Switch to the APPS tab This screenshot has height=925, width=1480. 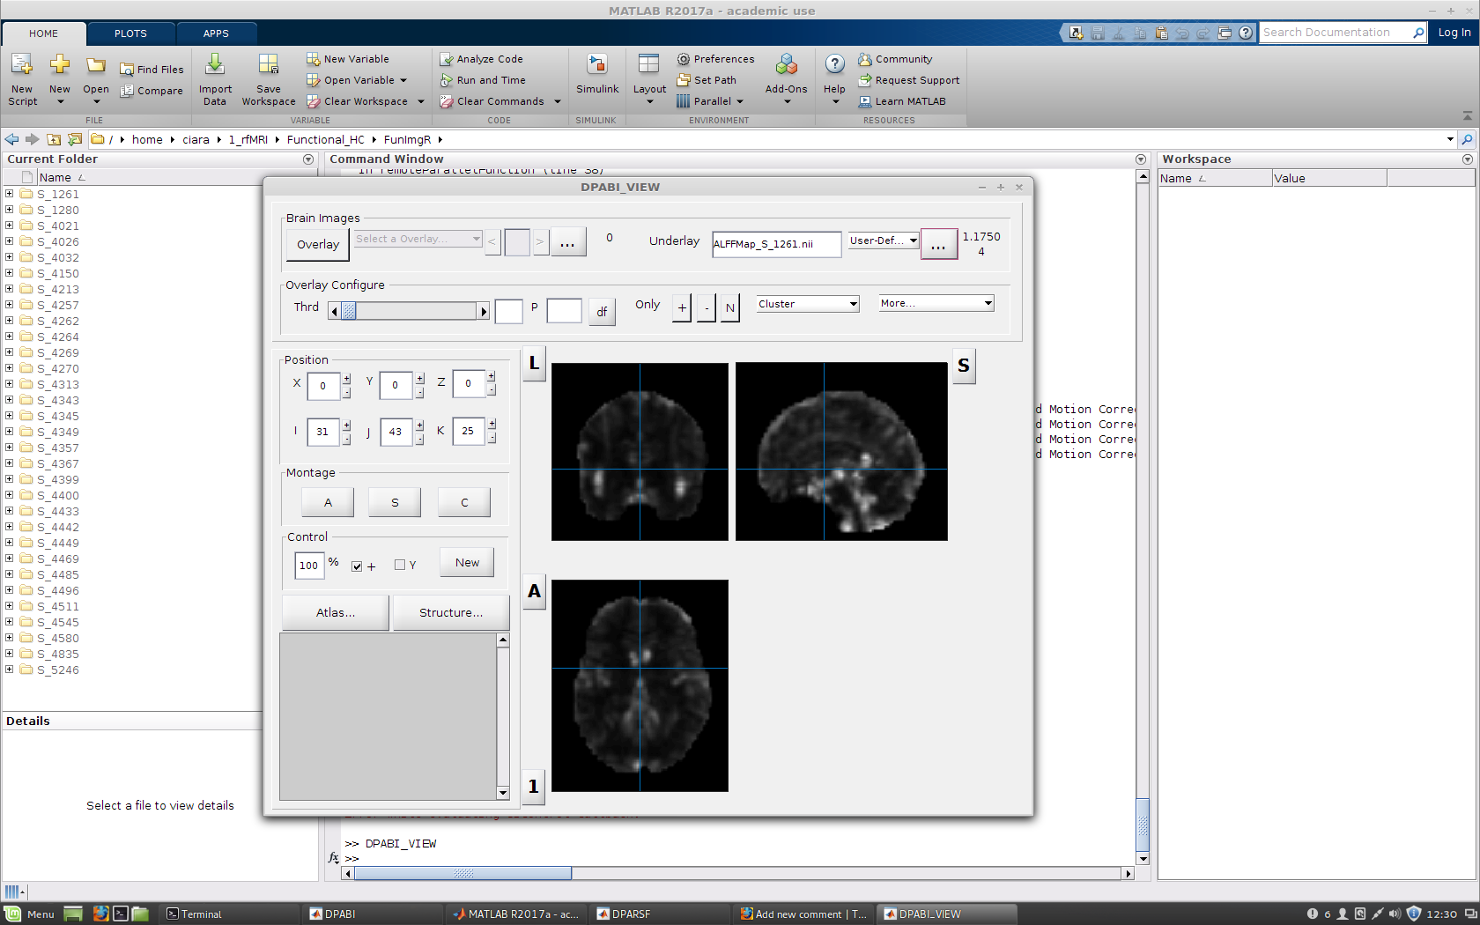216,33
